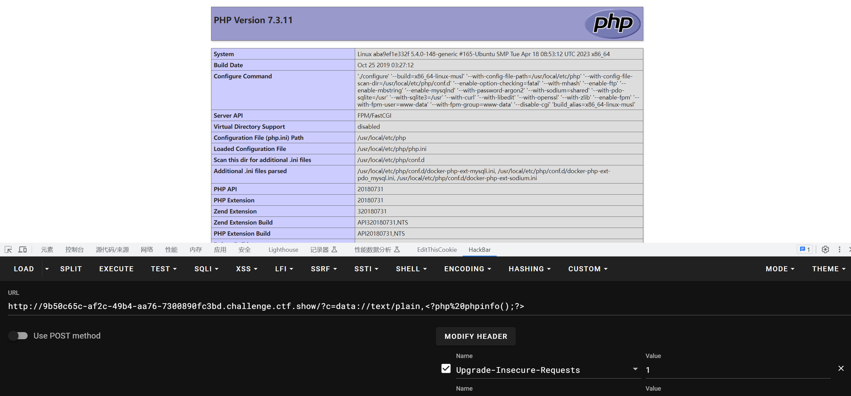Remove the Upgrade-Insecure-Requests header row
The height and width of the screenshot is (396, 851).
click(x=841, y=368)
